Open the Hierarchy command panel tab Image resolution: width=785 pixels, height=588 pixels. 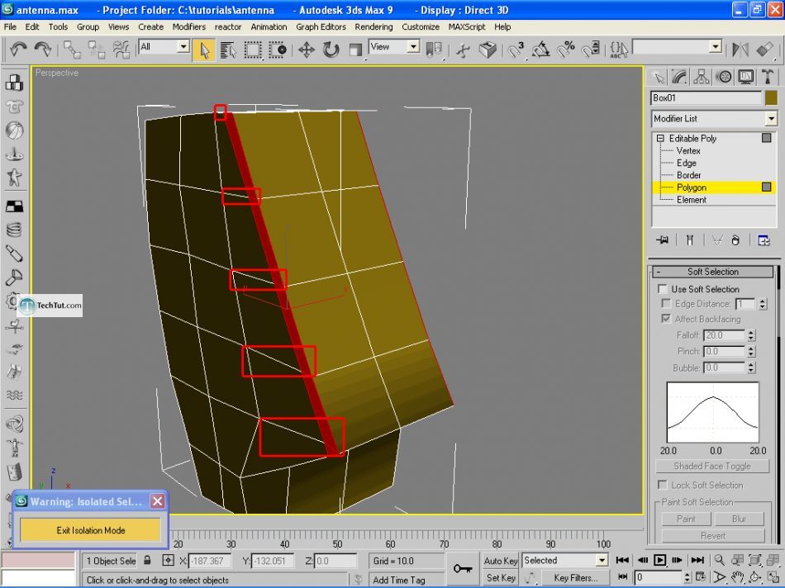point(702,77)
